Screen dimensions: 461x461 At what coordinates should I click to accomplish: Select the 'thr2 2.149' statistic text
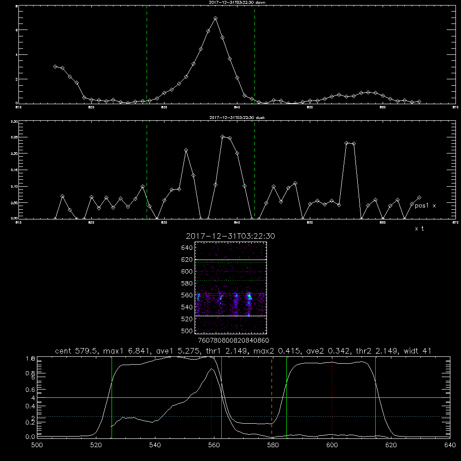tap(378, 351)
